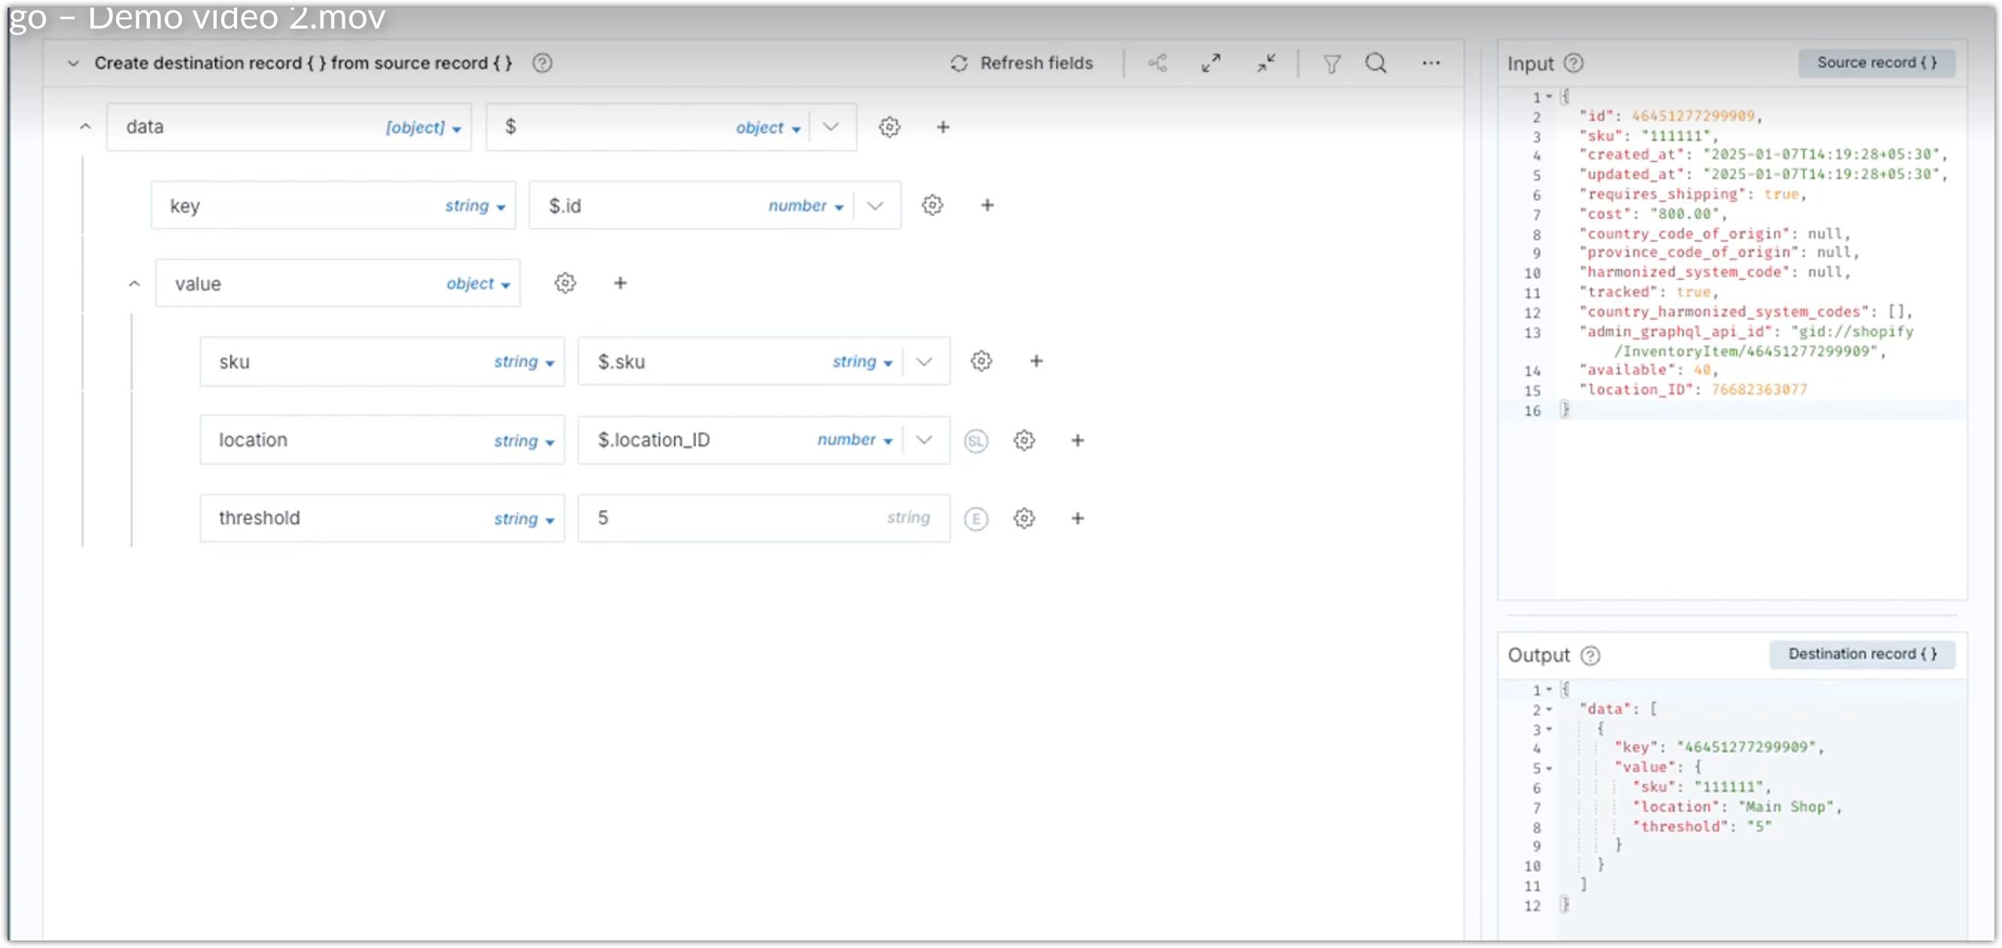Viewport: 2002px width, 948px height.
Task: Fold Output JSON "value" object at line 5
Action: 1548,768
